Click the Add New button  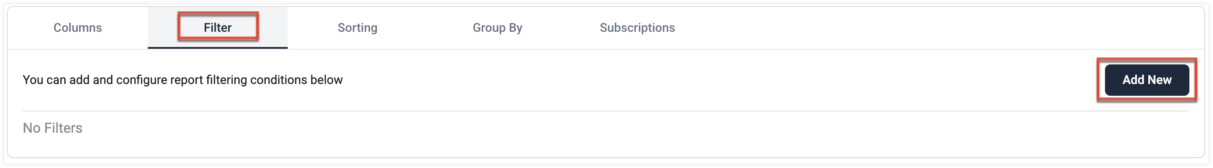(1147, 80)
